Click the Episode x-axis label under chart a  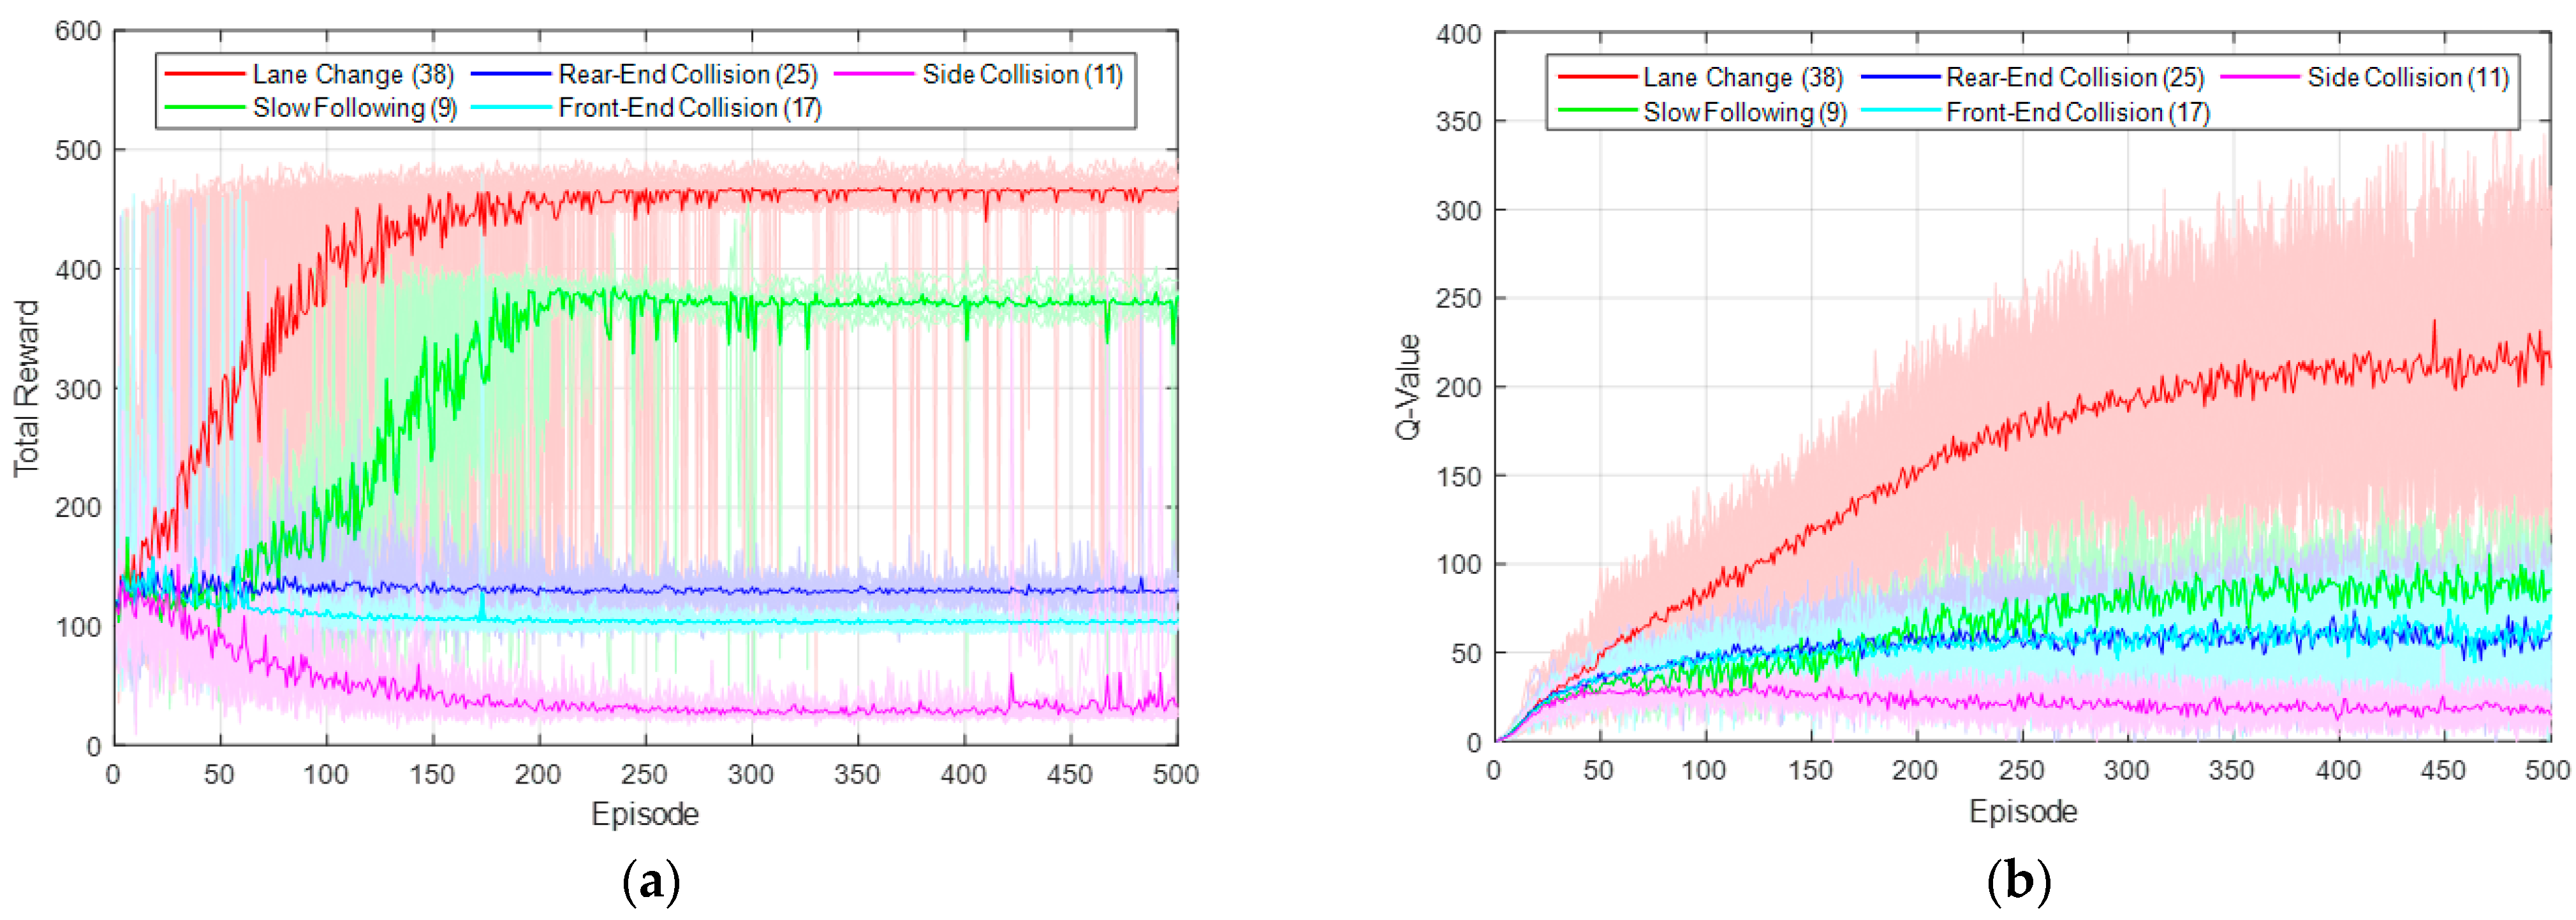pyautogui.click(x=645, y=814)
